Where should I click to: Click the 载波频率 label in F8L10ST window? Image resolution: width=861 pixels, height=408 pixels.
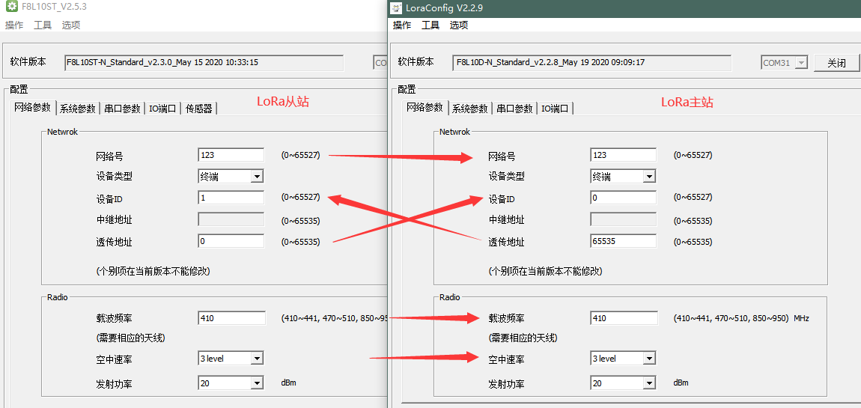[115, 318]
